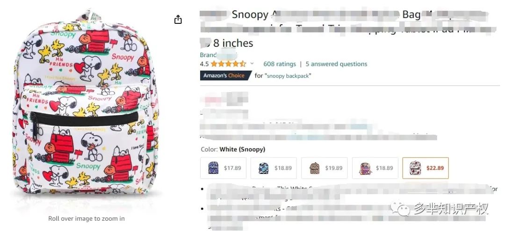Click the 4.5 rating number
This screenshot has width=505, height=231.
point(204,64)
